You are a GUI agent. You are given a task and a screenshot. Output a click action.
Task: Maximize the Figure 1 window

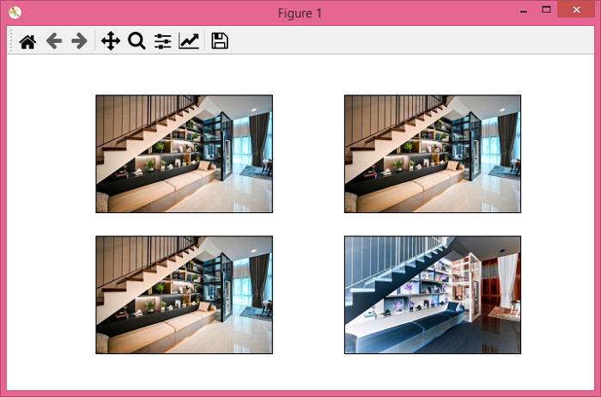point(546,10)
